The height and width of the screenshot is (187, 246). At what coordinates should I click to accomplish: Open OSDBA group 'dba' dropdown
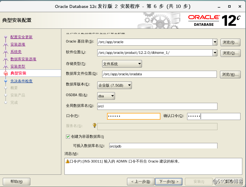tap(106, 96)
